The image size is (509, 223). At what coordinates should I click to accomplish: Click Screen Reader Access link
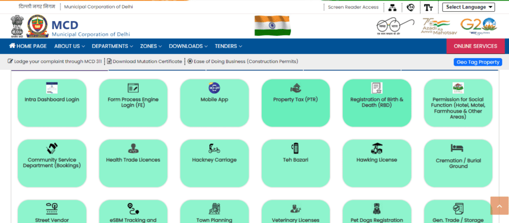click(x=353, y=7)
